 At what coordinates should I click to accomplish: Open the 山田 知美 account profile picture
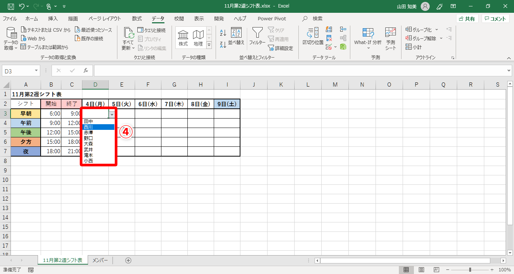425,6
